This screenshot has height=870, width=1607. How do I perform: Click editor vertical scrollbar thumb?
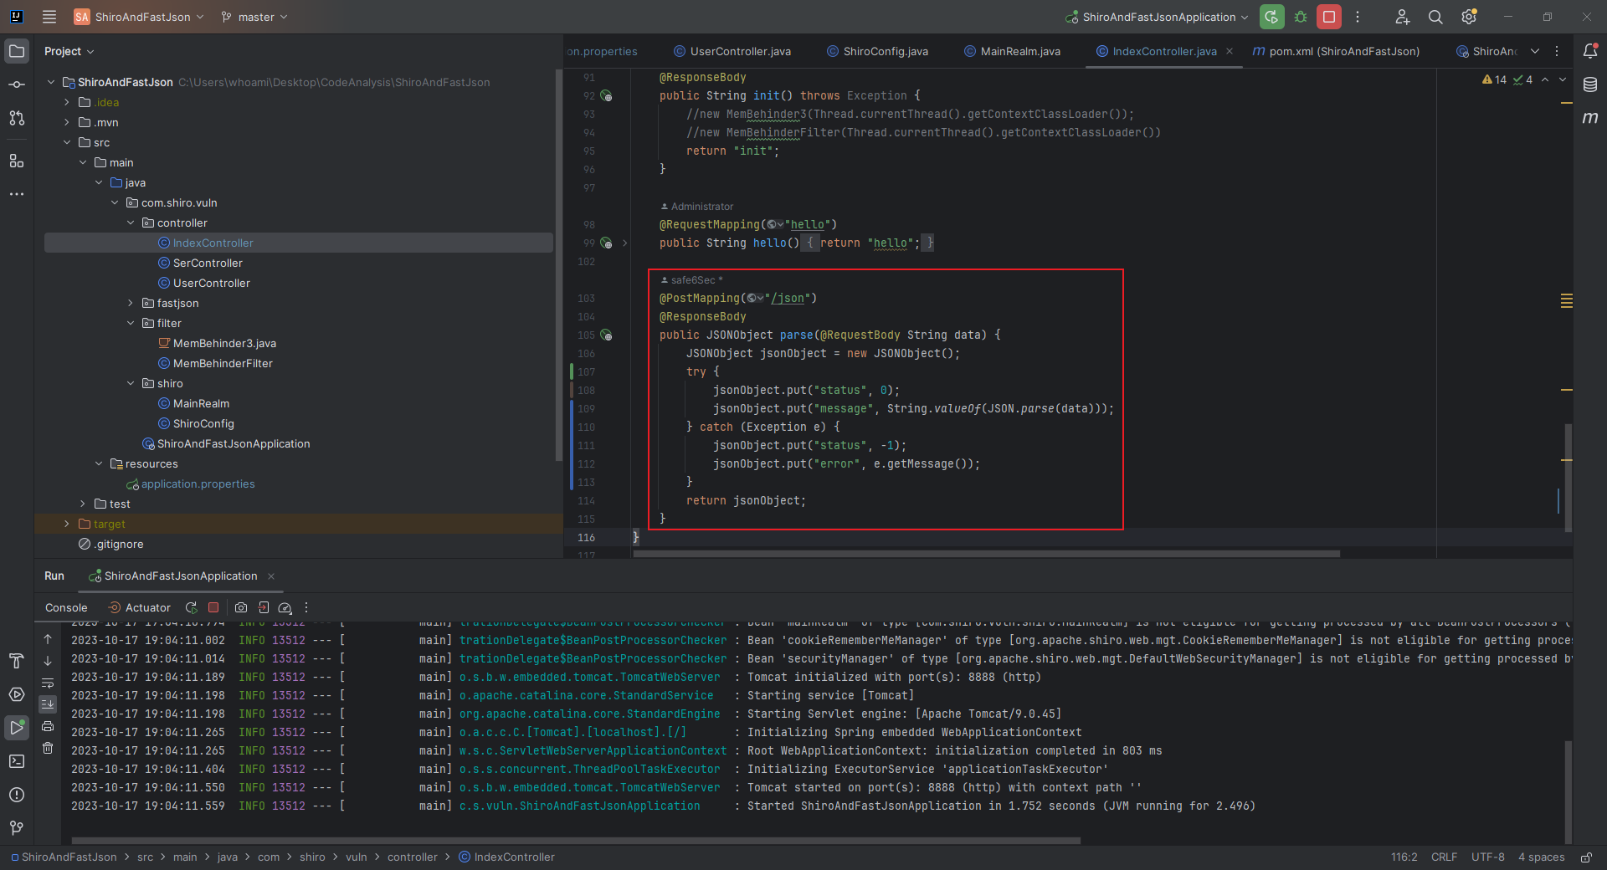tap(1568, 477)
